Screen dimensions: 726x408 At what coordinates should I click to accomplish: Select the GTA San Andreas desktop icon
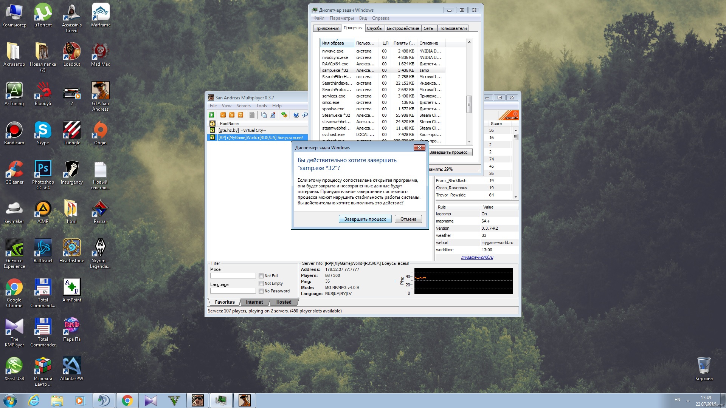(x=101, y=96)
